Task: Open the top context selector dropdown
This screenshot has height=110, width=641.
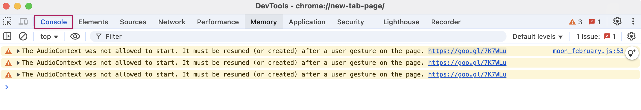Action: (49, 37)
